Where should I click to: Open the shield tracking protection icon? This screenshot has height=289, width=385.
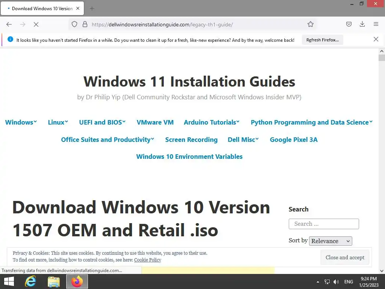click(x=74, y=24)
